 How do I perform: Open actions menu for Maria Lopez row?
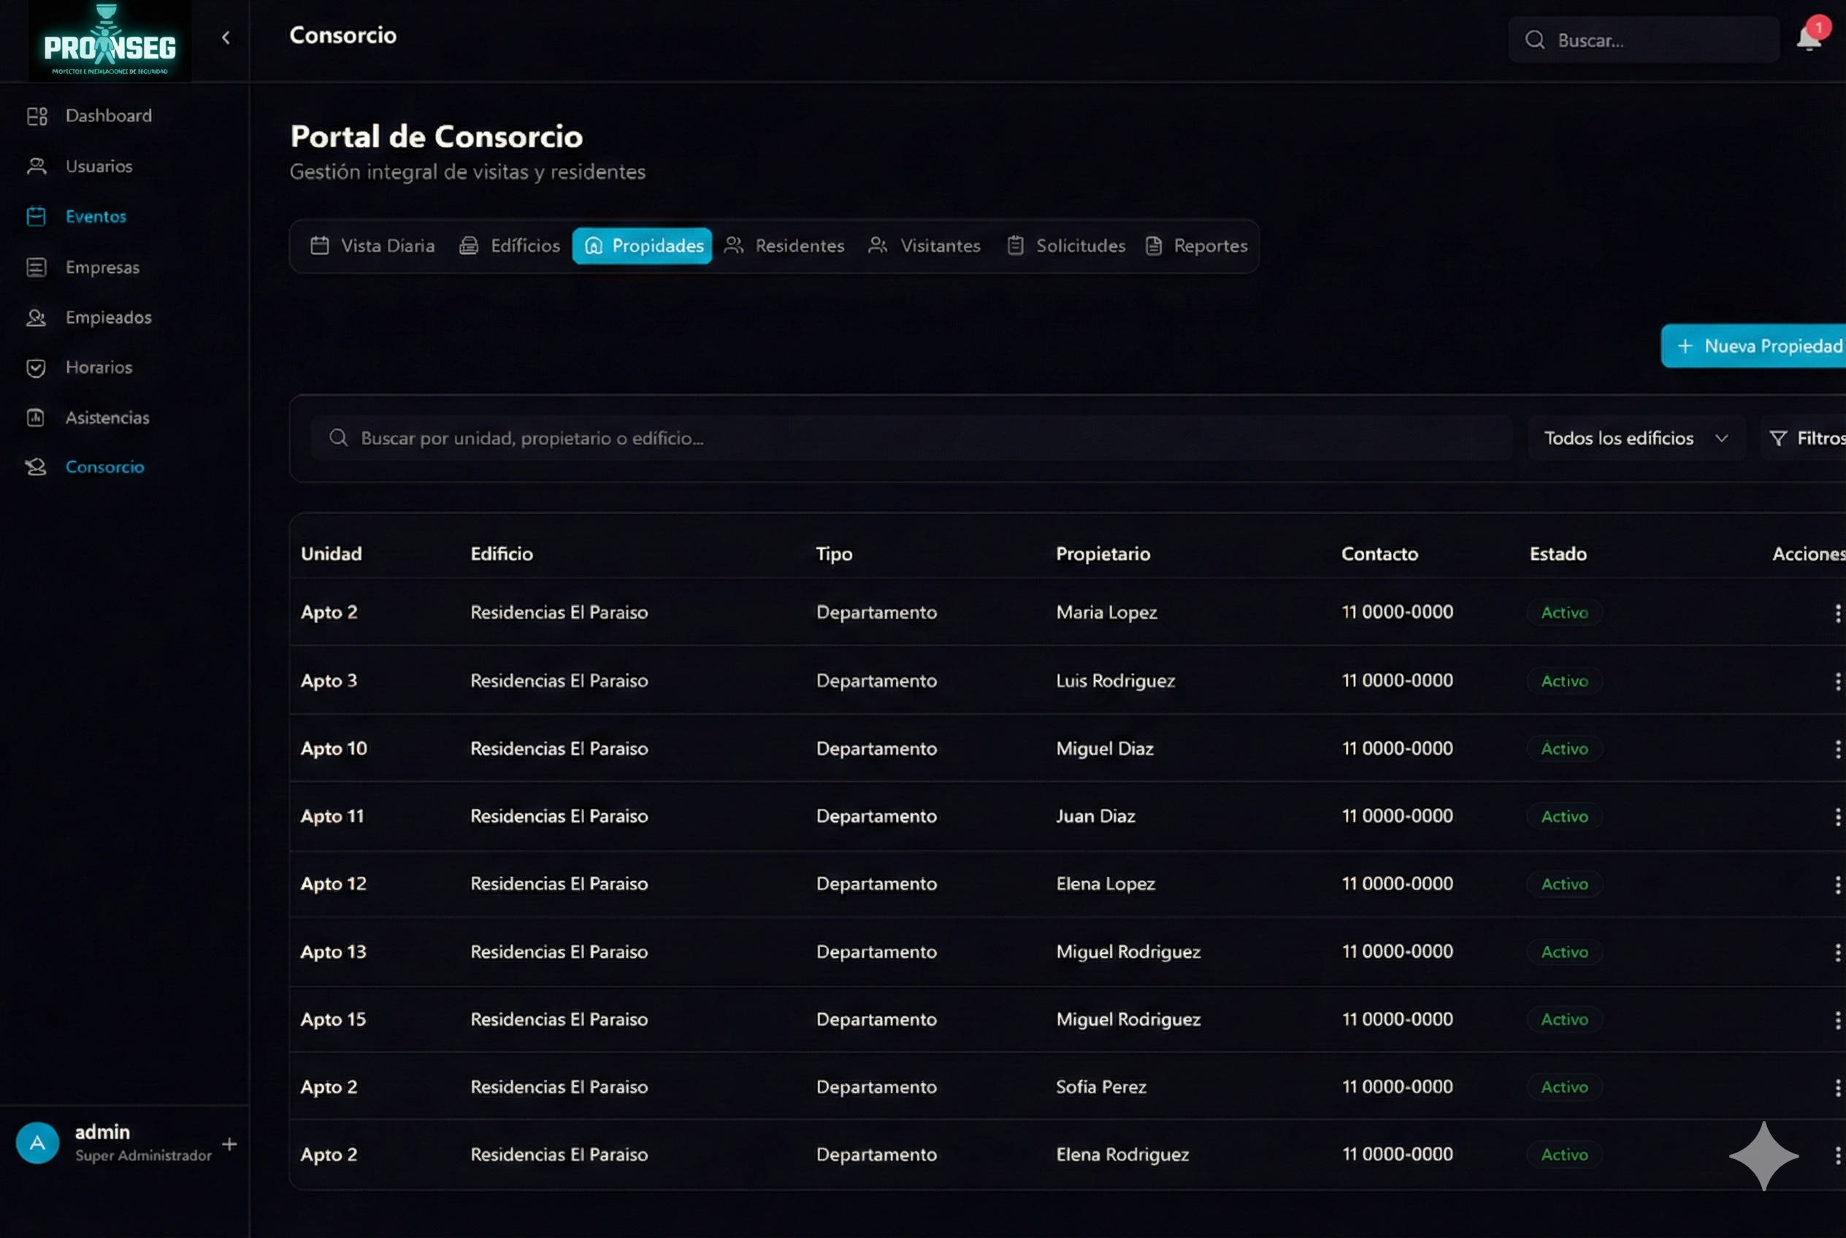click(x=1837, y=612)
